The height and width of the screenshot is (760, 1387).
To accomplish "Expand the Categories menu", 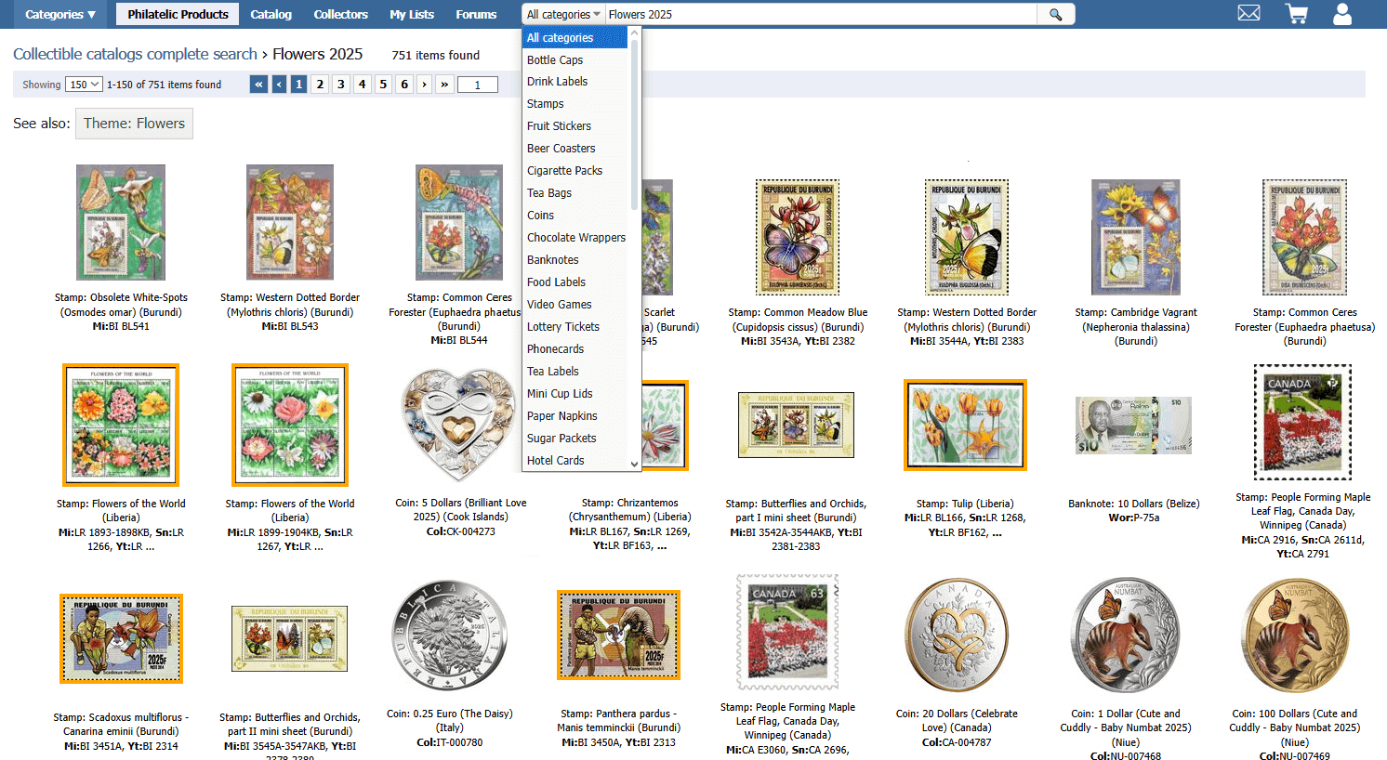I will click(x=59, y=14).
